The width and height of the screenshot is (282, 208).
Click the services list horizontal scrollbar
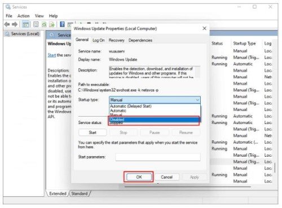[188, 187]
